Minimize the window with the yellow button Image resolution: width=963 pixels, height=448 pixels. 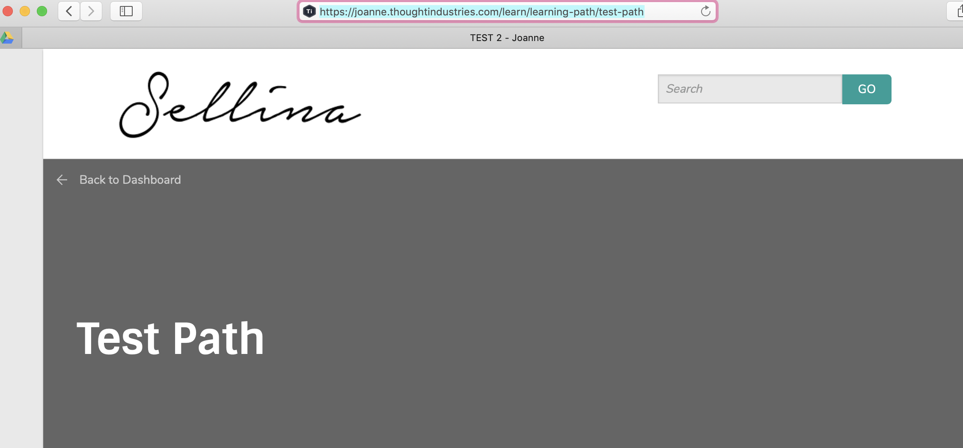(25, 11)
